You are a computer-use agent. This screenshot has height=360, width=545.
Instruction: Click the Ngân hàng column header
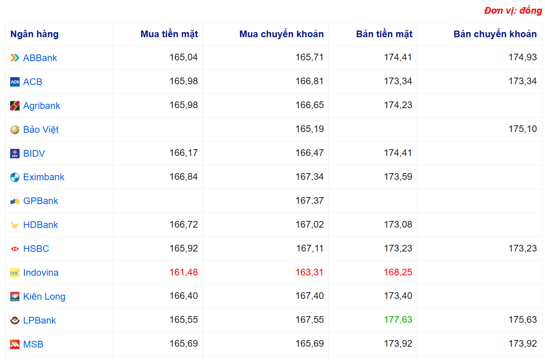click(34, 34)
